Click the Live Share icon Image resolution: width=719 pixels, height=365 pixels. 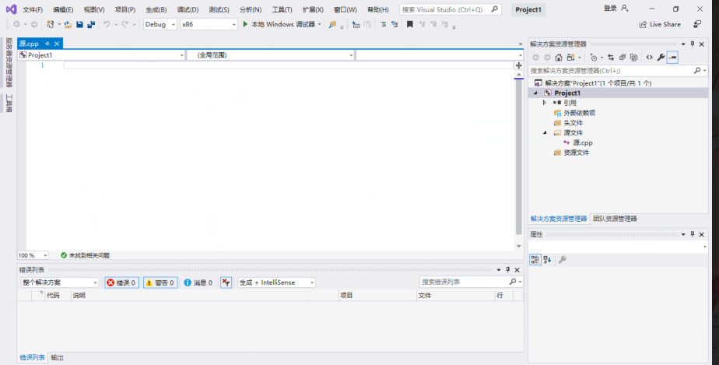(643, 24)
